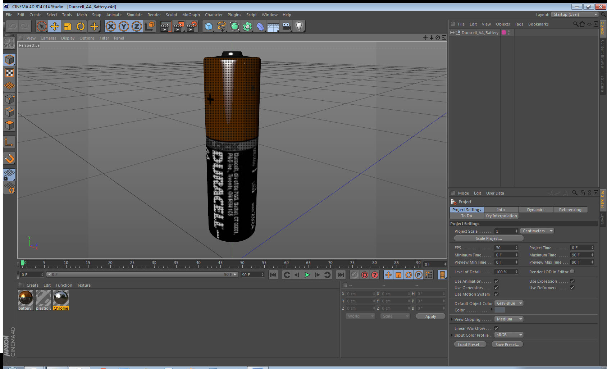Enable Render LOD in Editor checkbox

(572, 272)
